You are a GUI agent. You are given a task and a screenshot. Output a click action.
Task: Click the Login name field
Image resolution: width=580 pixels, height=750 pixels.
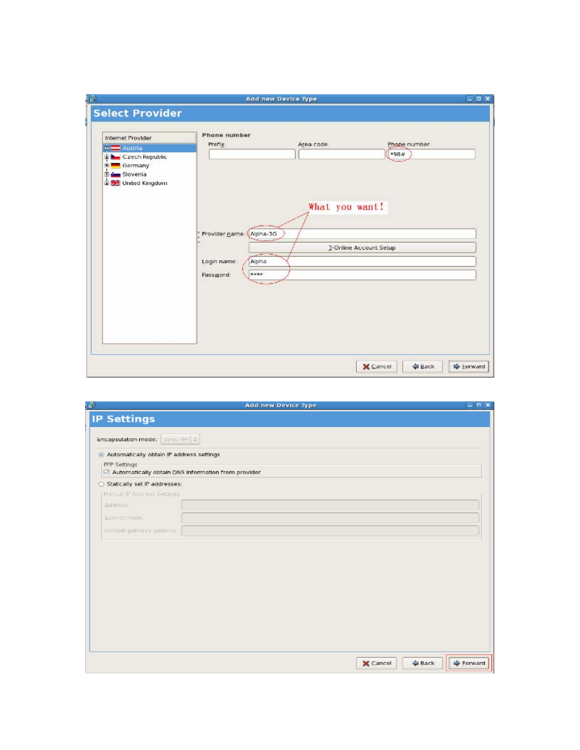point(362,262)
